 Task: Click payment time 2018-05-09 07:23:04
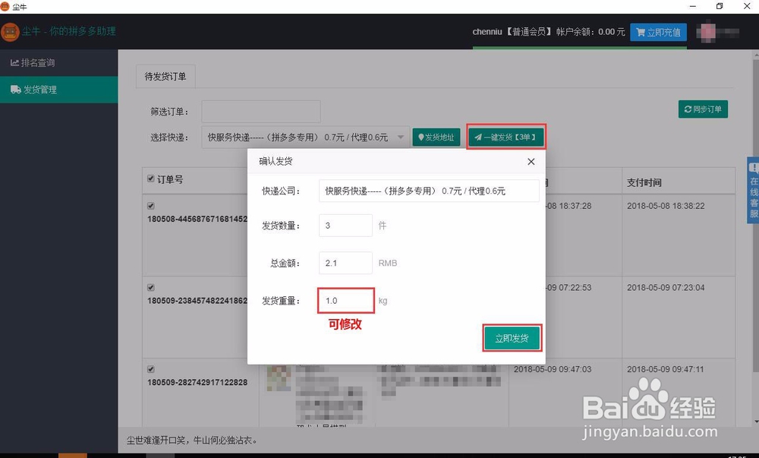click(666, 288)
